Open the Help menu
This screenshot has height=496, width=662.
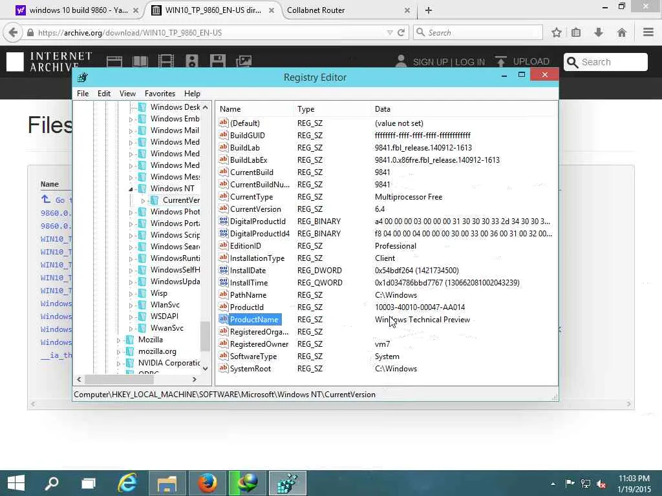pos(192,93)
